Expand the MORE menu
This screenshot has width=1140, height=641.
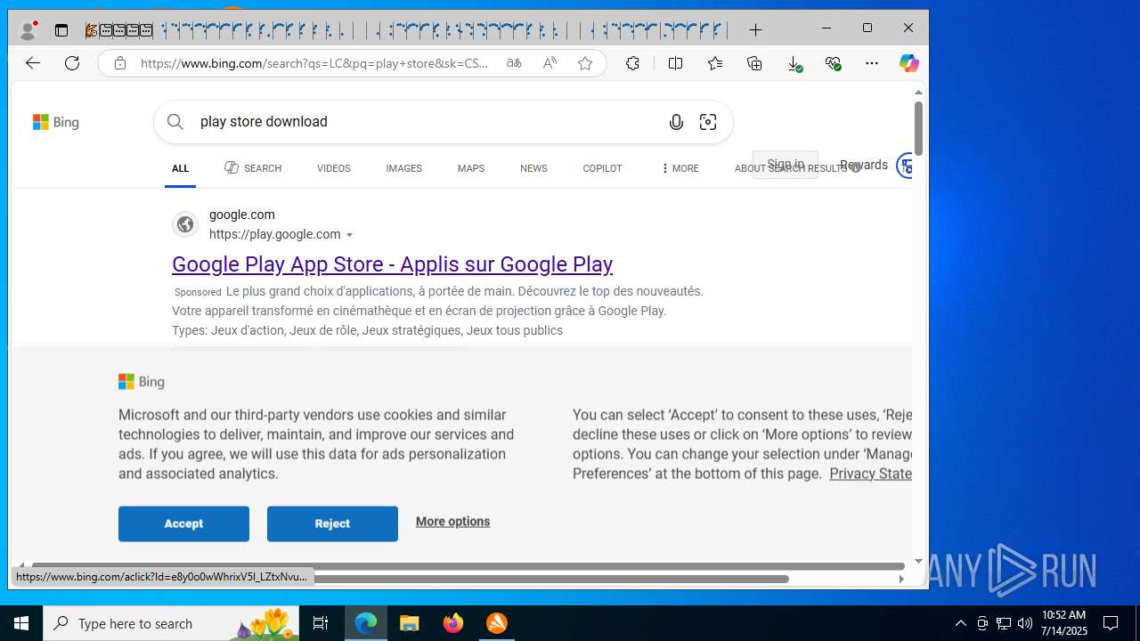680,168
